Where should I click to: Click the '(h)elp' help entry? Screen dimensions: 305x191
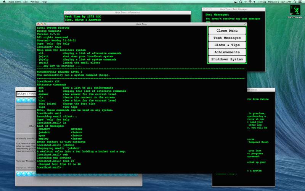point(43,60)
